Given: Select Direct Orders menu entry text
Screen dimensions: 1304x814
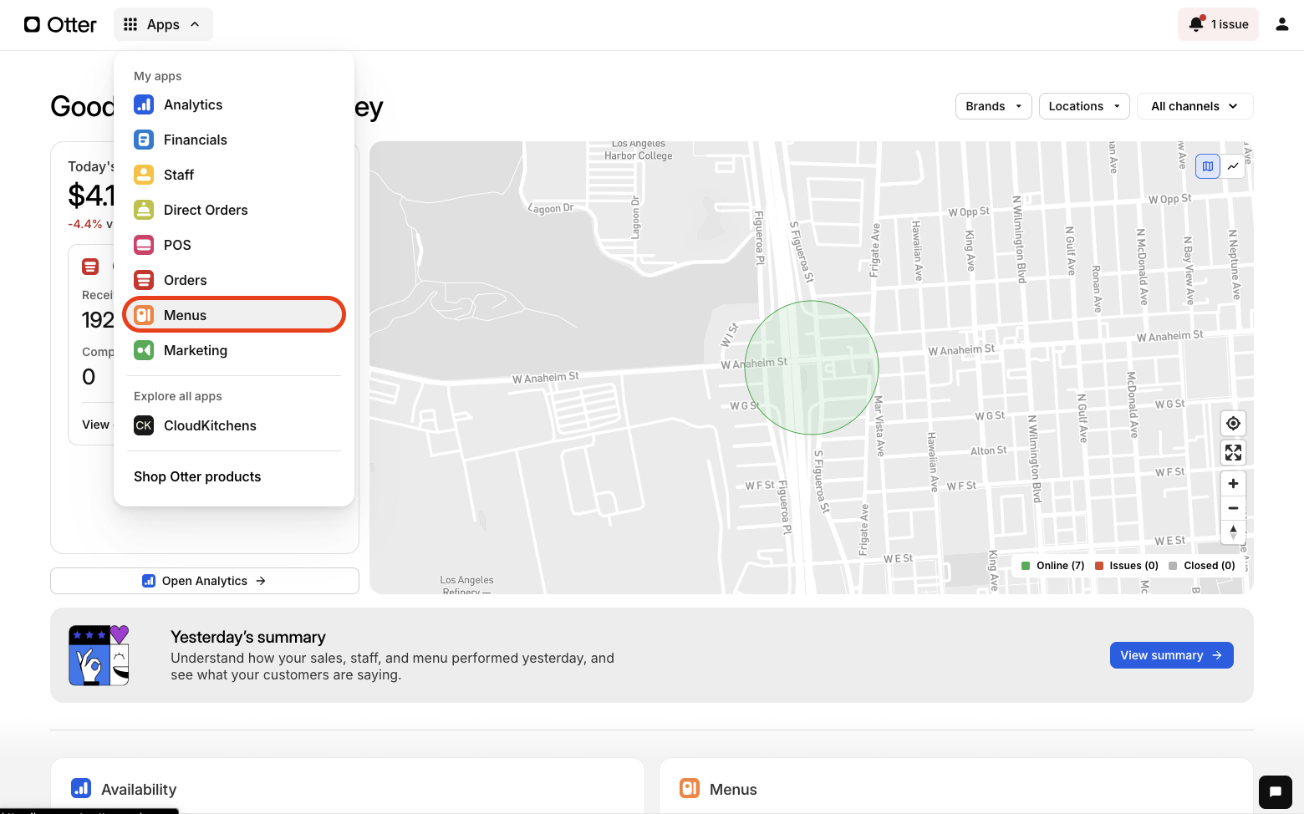Looking at the screenshot, I should [206, 210].
